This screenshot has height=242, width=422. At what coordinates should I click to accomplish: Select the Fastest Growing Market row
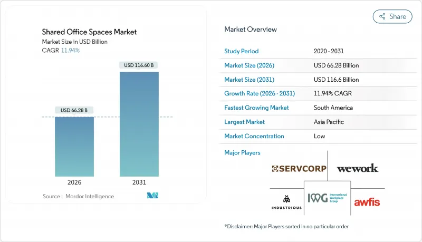click(320, 108)
